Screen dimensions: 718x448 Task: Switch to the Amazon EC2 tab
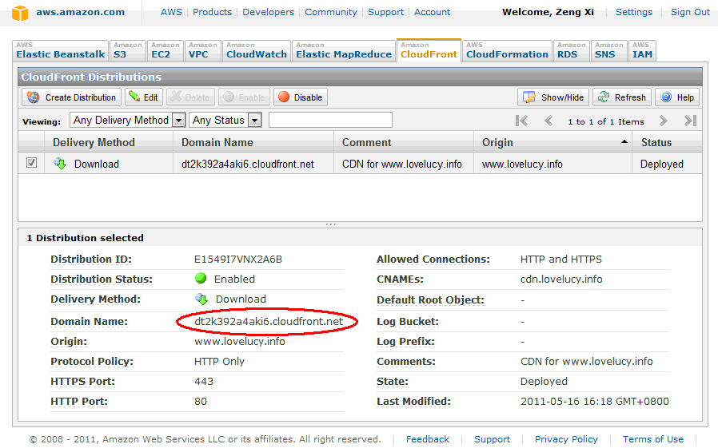(166, 50)
